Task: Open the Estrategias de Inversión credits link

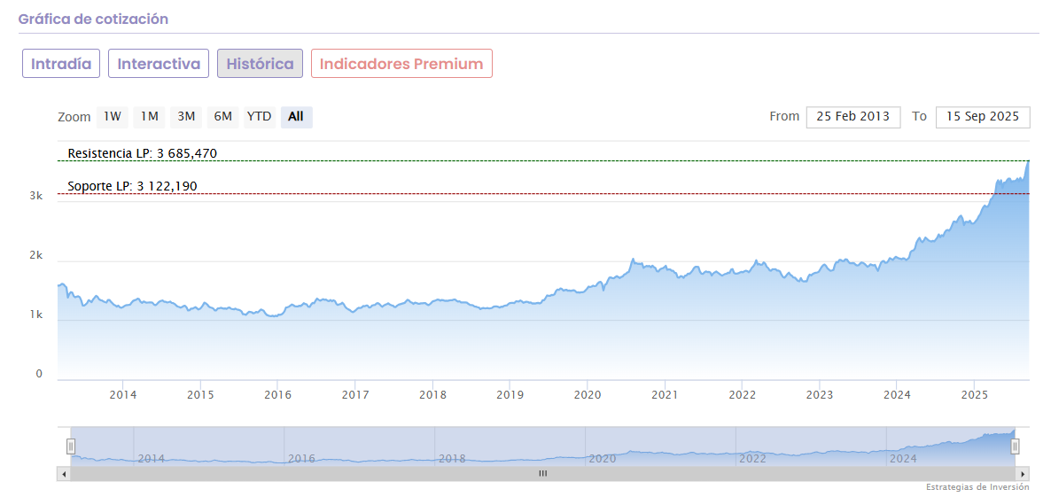Action: [x=977, y=487]
